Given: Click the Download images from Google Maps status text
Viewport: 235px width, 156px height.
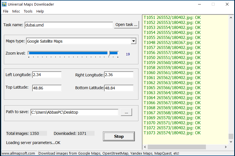Looking at the screenshot, I should coord(109,153).
